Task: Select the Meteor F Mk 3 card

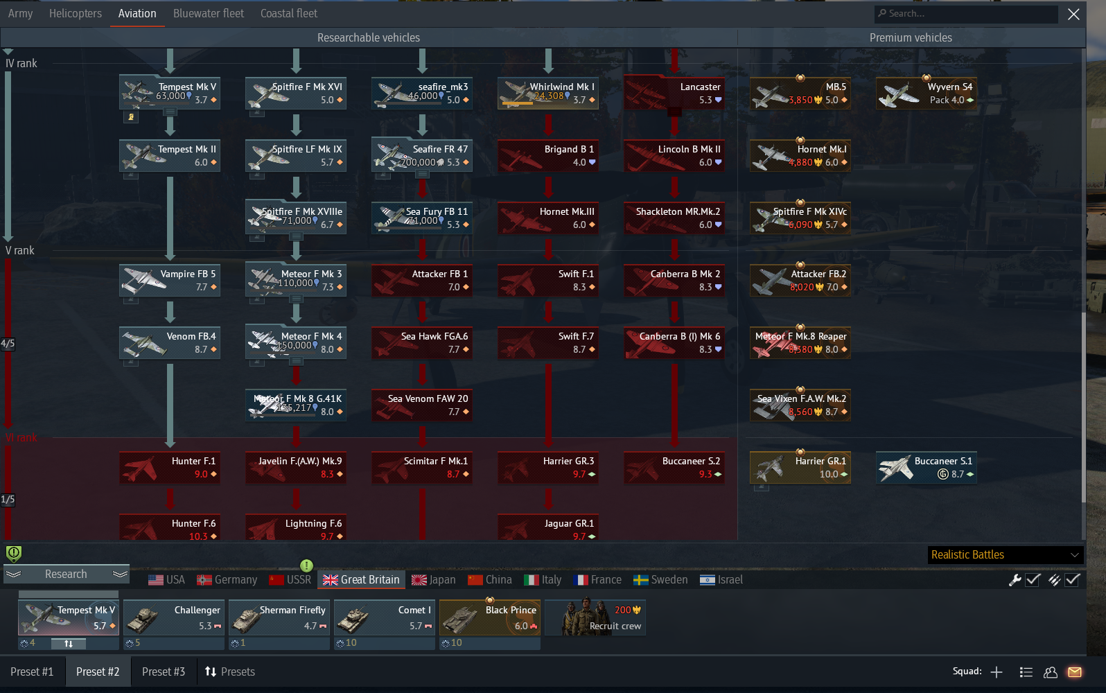Action: [x=296, y=280]
